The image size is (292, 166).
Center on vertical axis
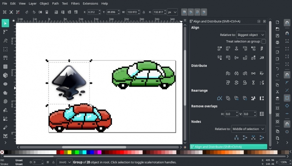236,49
